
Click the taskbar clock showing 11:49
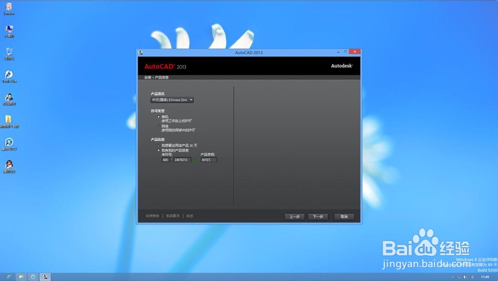coord(485,277)
